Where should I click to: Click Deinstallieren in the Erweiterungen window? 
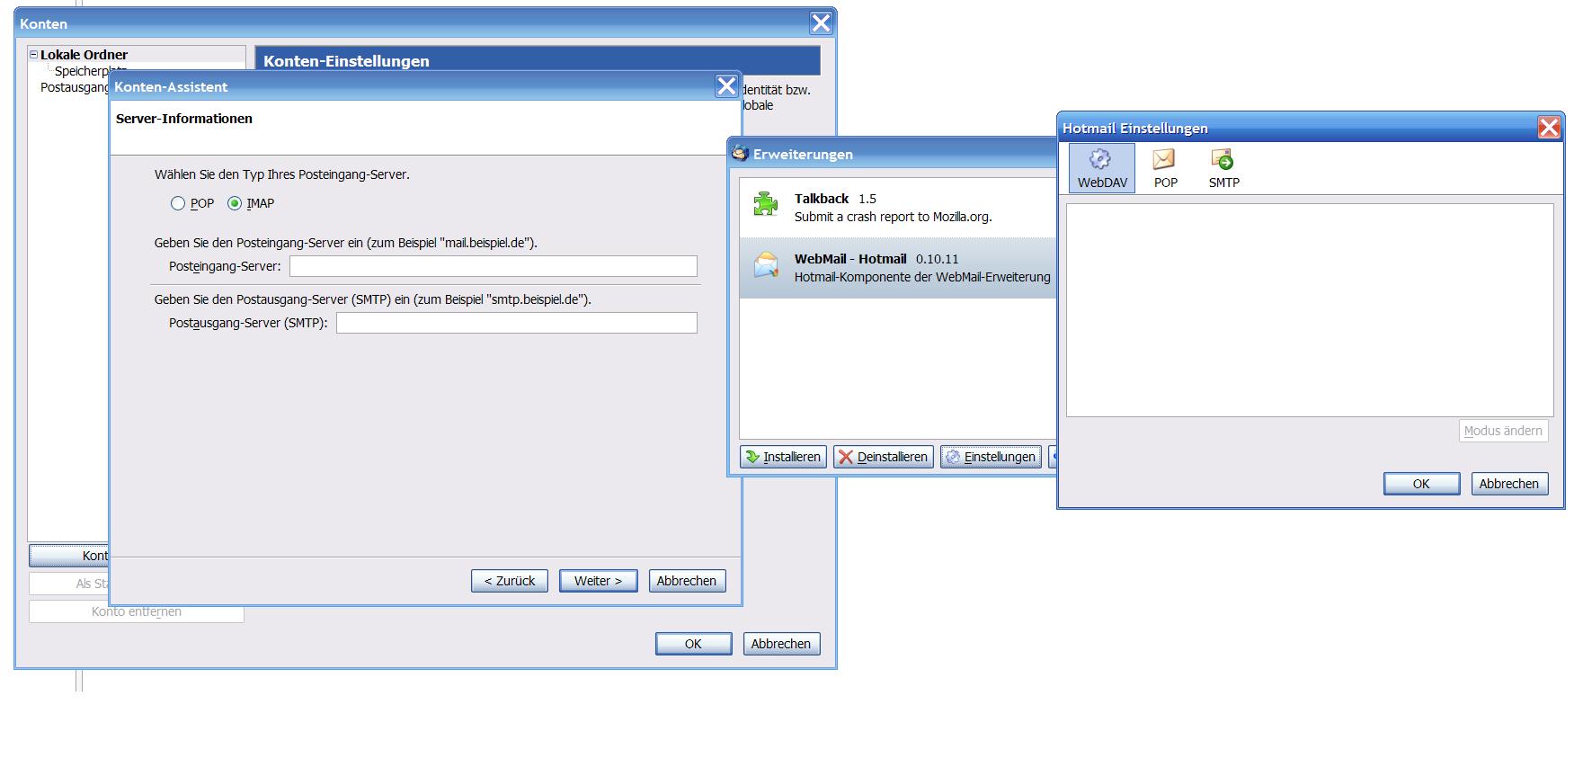(884, 457)
